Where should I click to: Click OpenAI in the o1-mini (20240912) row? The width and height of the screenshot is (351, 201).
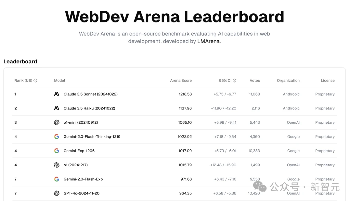pos(293,122)
